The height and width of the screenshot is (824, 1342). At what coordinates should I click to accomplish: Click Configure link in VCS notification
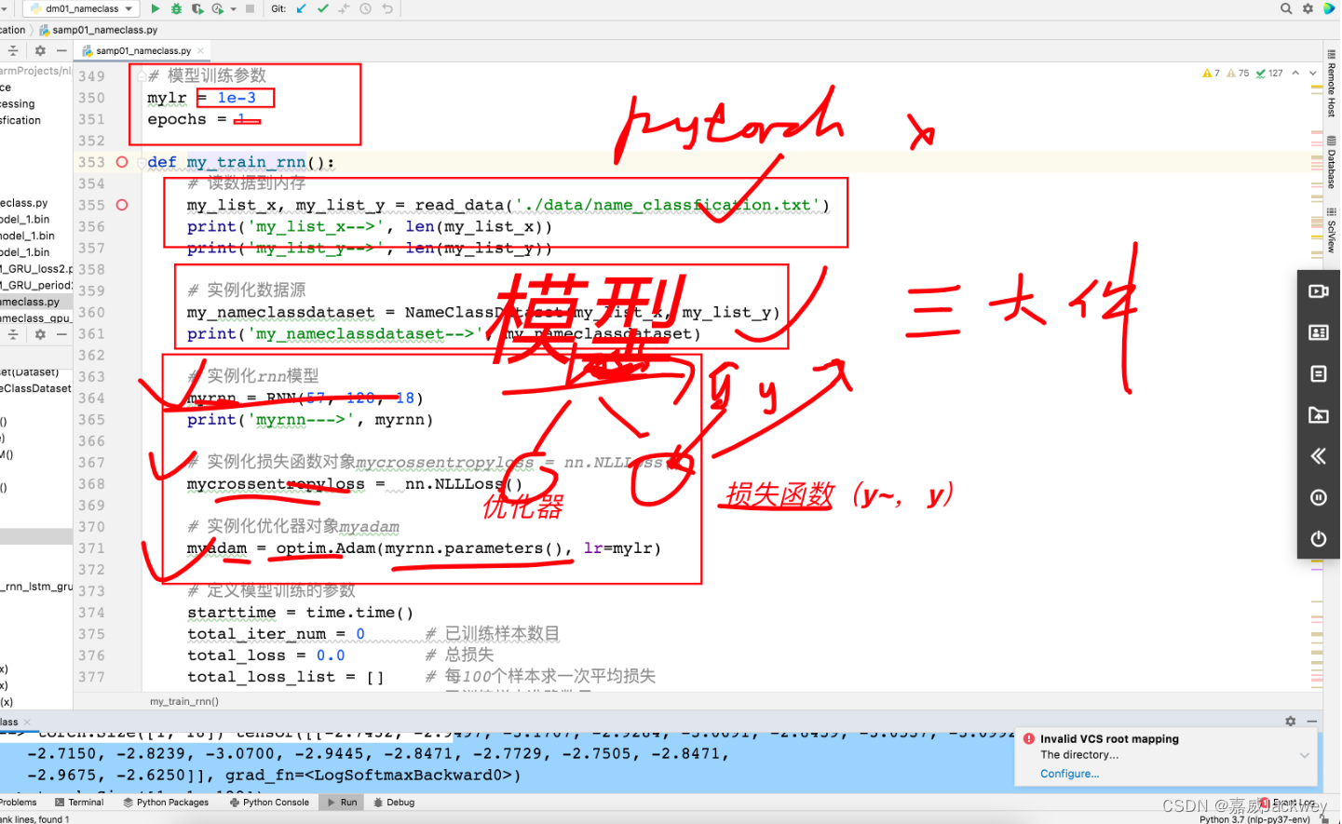pyautogui.click(x=1069, y=774)
